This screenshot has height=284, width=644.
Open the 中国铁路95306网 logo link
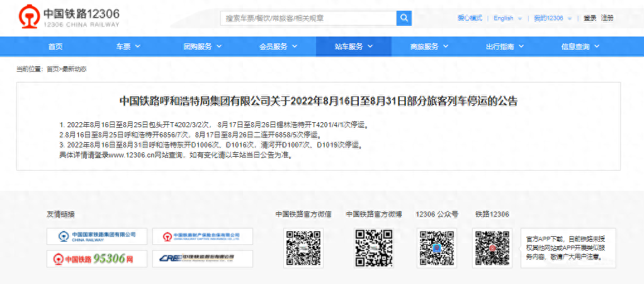click(x=96, y=258)
